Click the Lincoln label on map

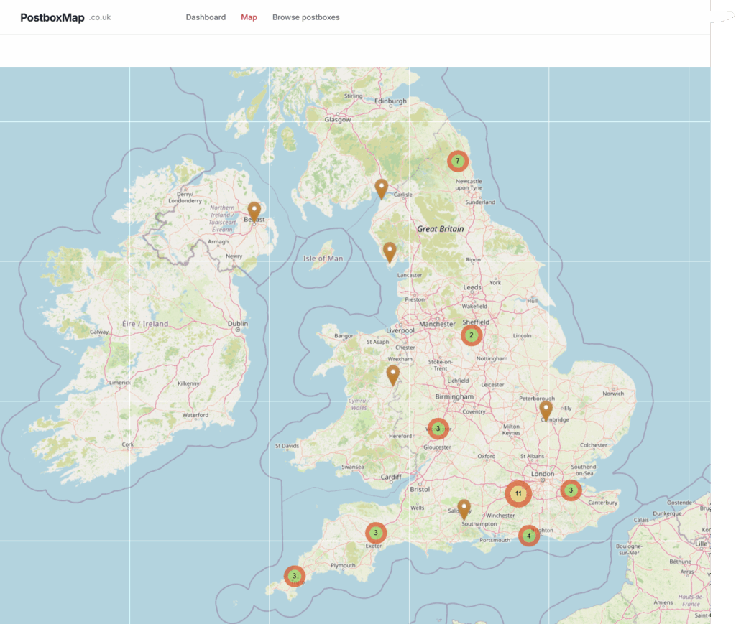point(522,335)
